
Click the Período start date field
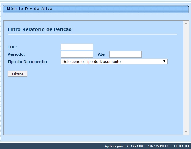(x=77, y=54)
